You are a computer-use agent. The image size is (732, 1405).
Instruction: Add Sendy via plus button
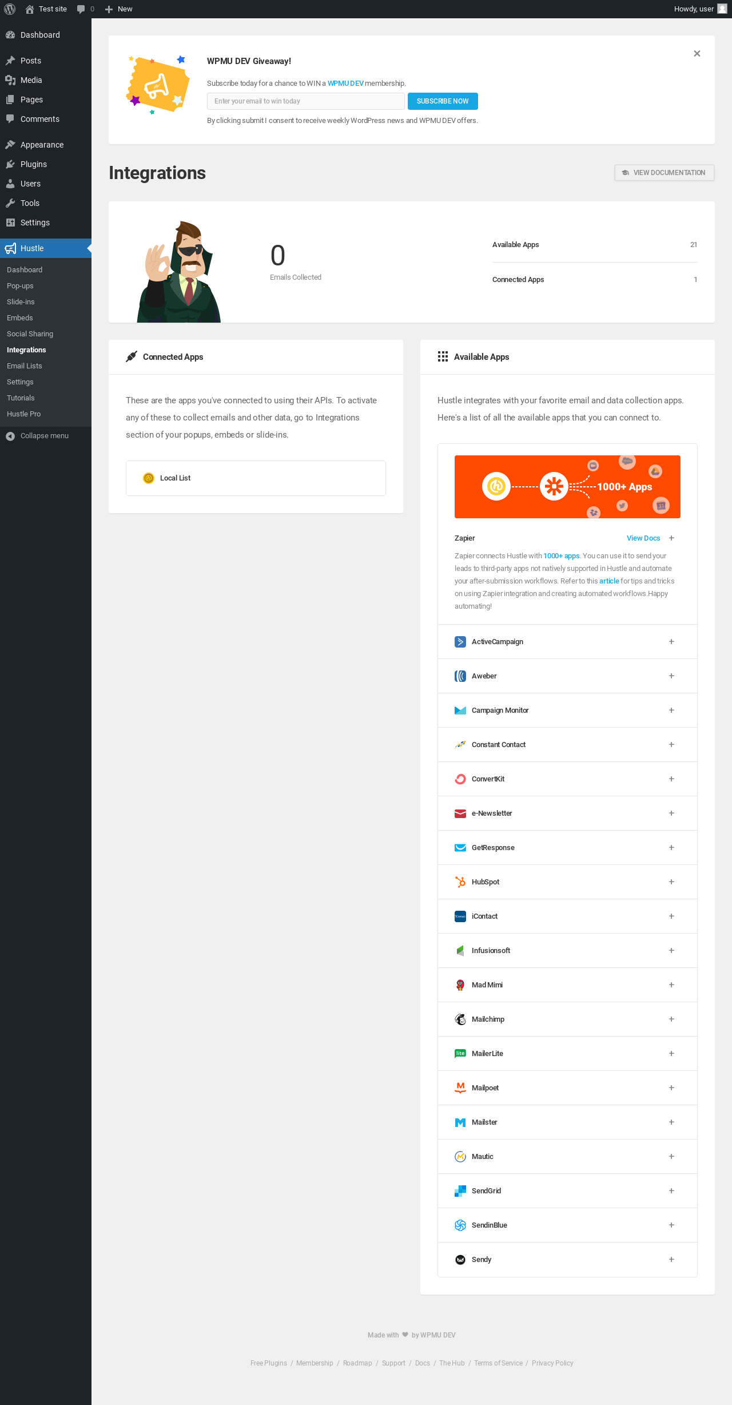click(671, 1260)
